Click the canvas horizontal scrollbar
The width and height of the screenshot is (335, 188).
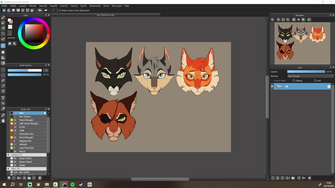(x=160, y=179)
